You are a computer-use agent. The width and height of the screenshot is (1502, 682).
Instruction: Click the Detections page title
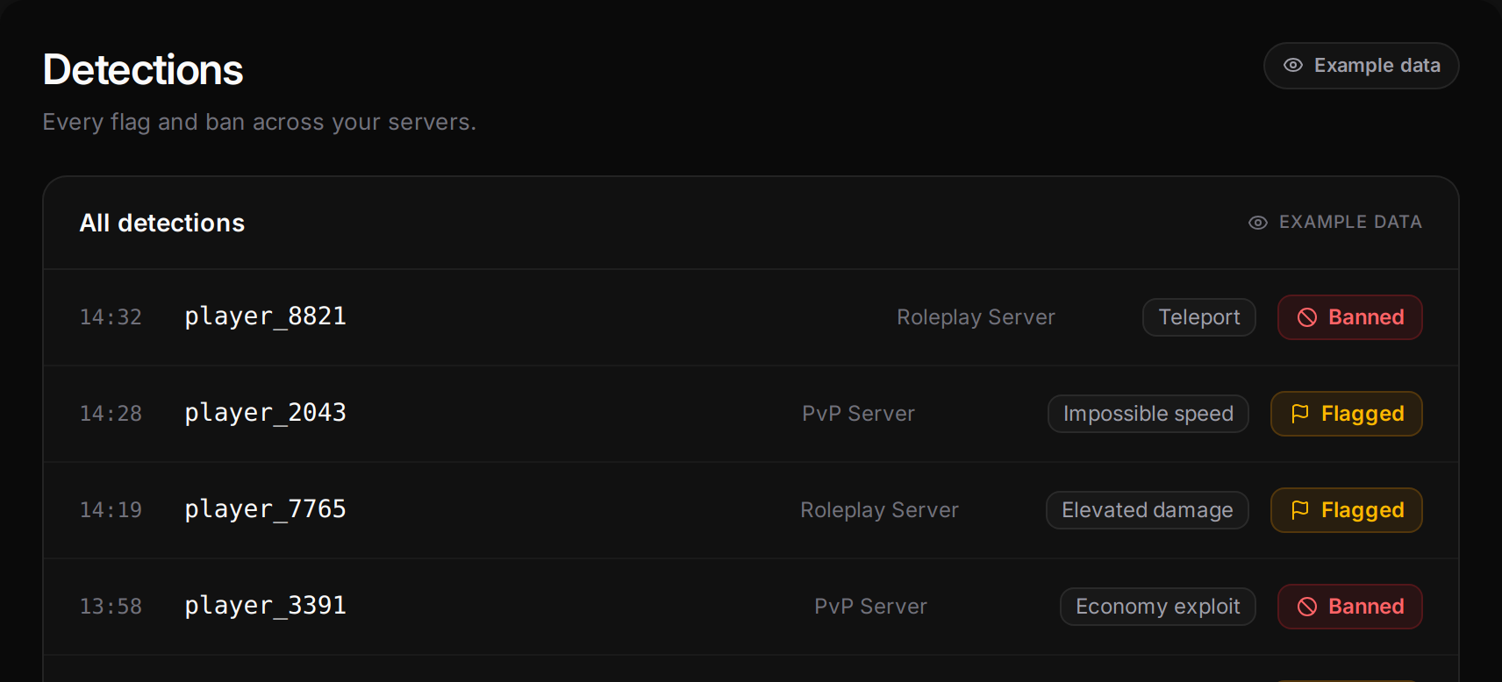(x=143, y=70)
